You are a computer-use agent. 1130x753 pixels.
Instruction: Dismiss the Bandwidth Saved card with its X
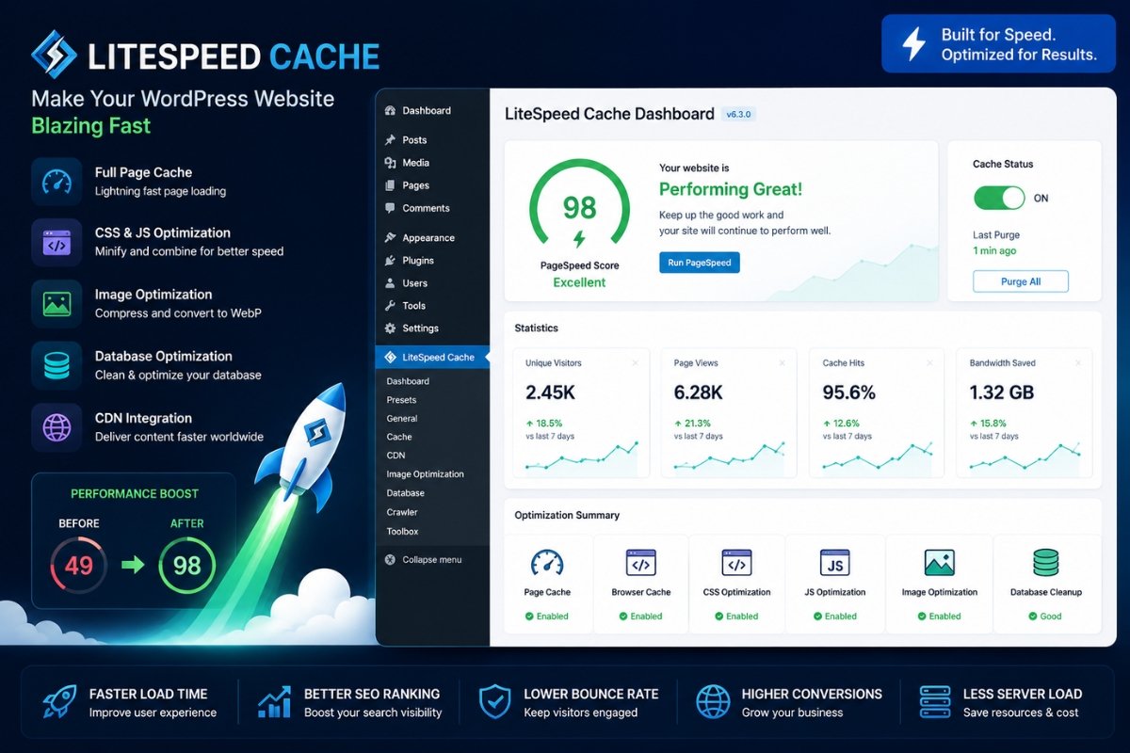[1078, 362]
